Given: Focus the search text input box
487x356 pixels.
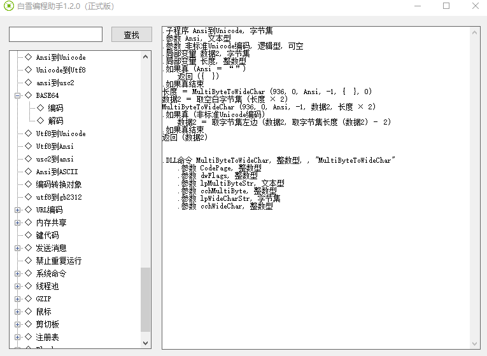Looking at the screenshot, I should [x=55, y=35].
